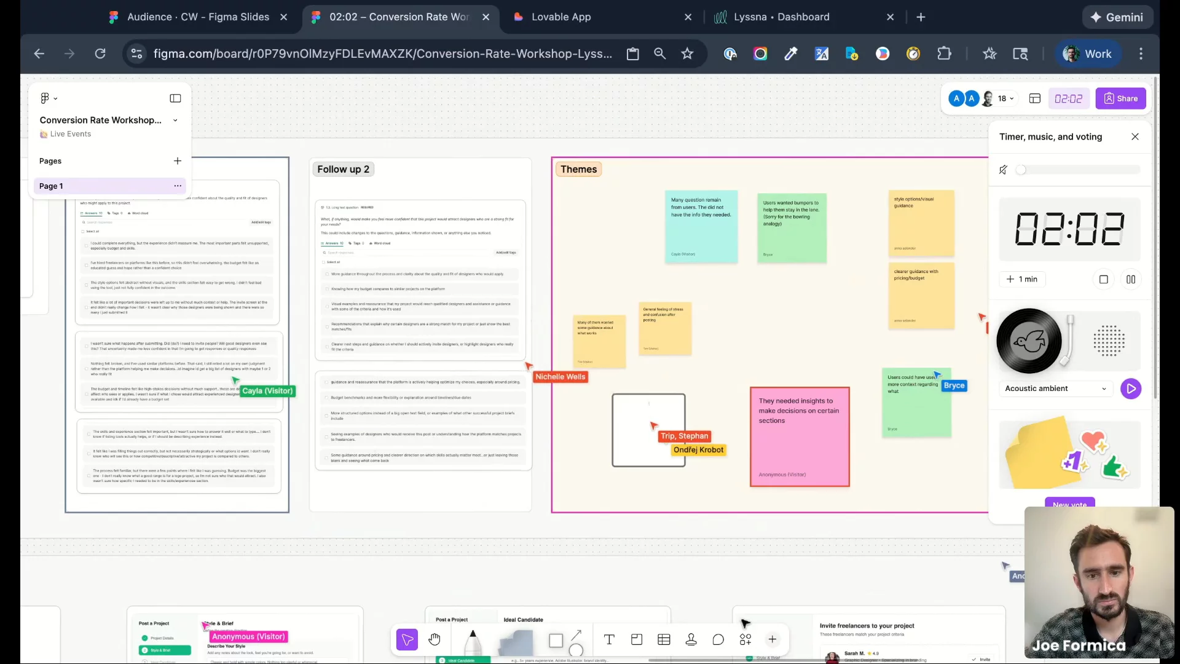This screenshot has height=664, width=1180.
Task: Select the Hand tool
Action: pos(435,640)
